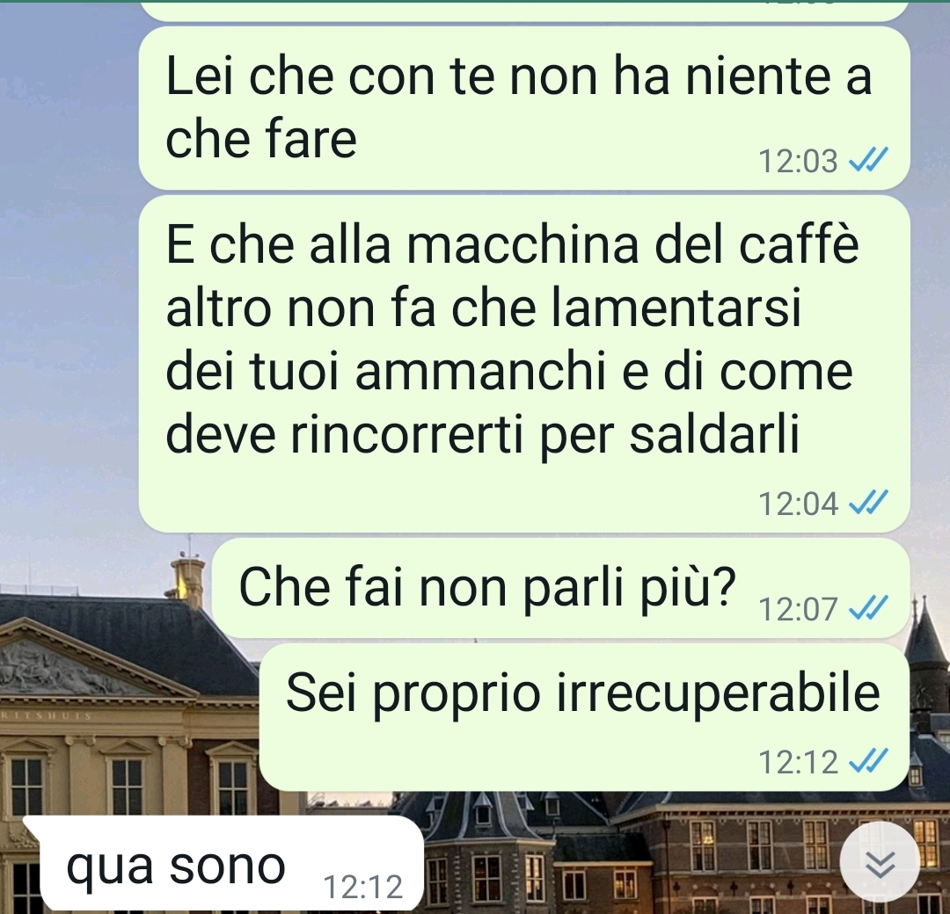The width and height of the screenshot is (950, 914).
Task: Tap the 12:03 timestamp
Action: pos(798,162)
